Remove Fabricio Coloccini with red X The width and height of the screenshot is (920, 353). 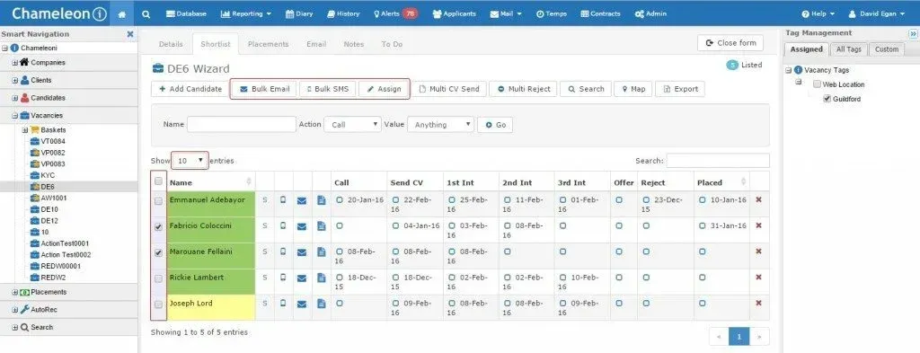[758, 225]
